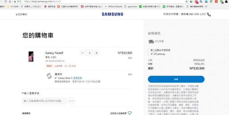Image resolution: width=229 pixels, height=115 pixels.
Task: Click the address bar URL
Action: coord(43,2)
